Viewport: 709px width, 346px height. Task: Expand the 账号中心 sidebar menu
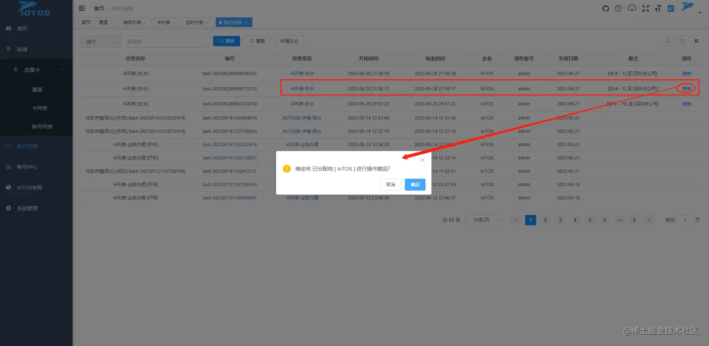[36, 167]
